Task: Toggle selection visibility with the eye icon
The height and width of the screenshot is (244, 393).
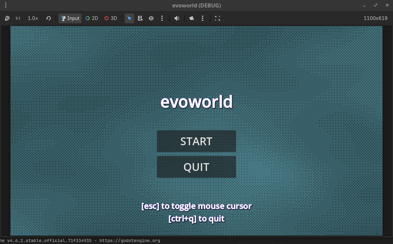Action: (151, 18)
